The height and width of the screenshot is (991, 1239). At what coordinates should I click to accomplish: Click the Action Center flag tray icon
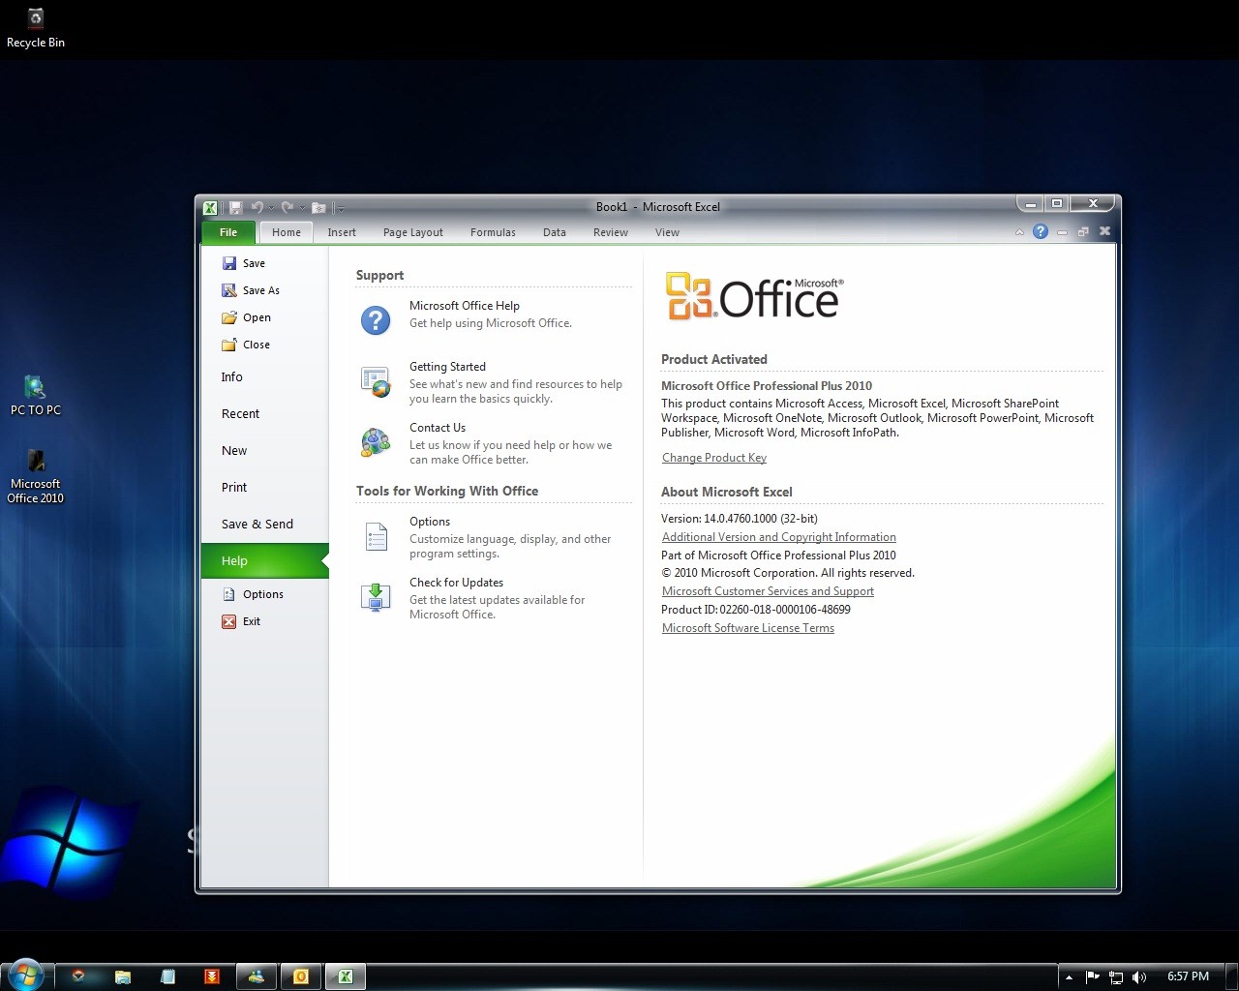(x=1093, y=976)
